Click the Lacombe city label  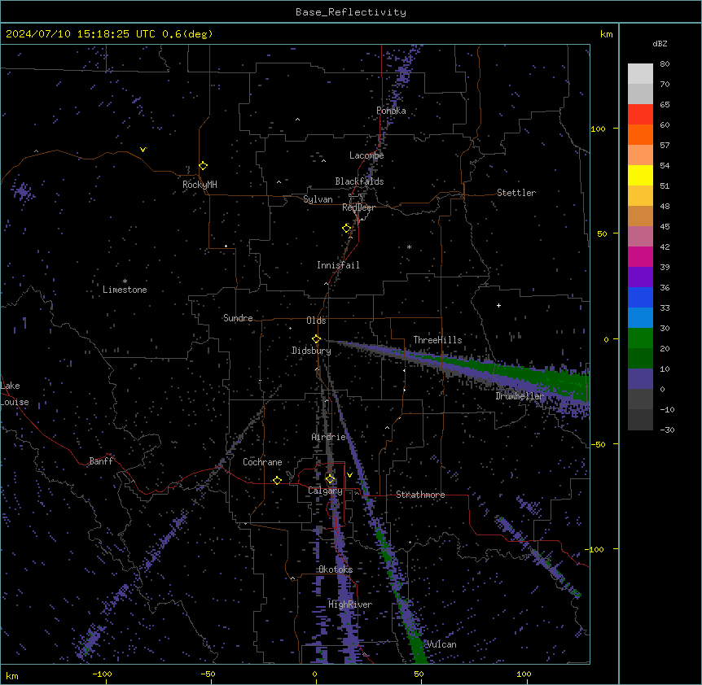pos(366,155)
